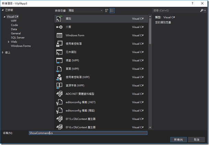Image resolution: width=209 pixels, height=145 pixels.
Task: Select the SQL Server category
Action: 18,38
